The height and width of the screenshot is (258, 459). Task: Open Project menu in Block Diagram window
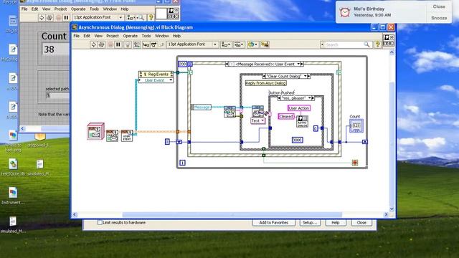[113, 36]
